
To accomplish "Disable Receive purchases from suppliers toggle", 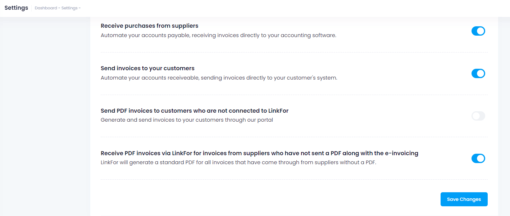I will point(478,31).
